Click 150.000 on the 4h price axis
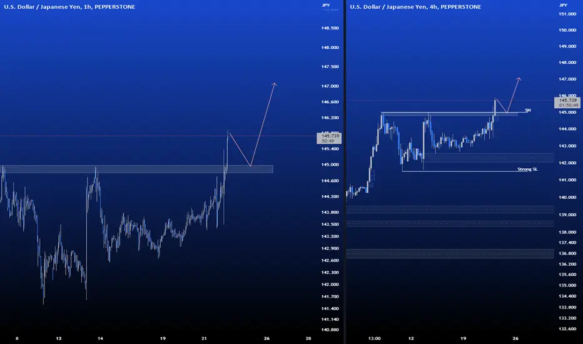The image size is (583, 344). click(567, 30)
